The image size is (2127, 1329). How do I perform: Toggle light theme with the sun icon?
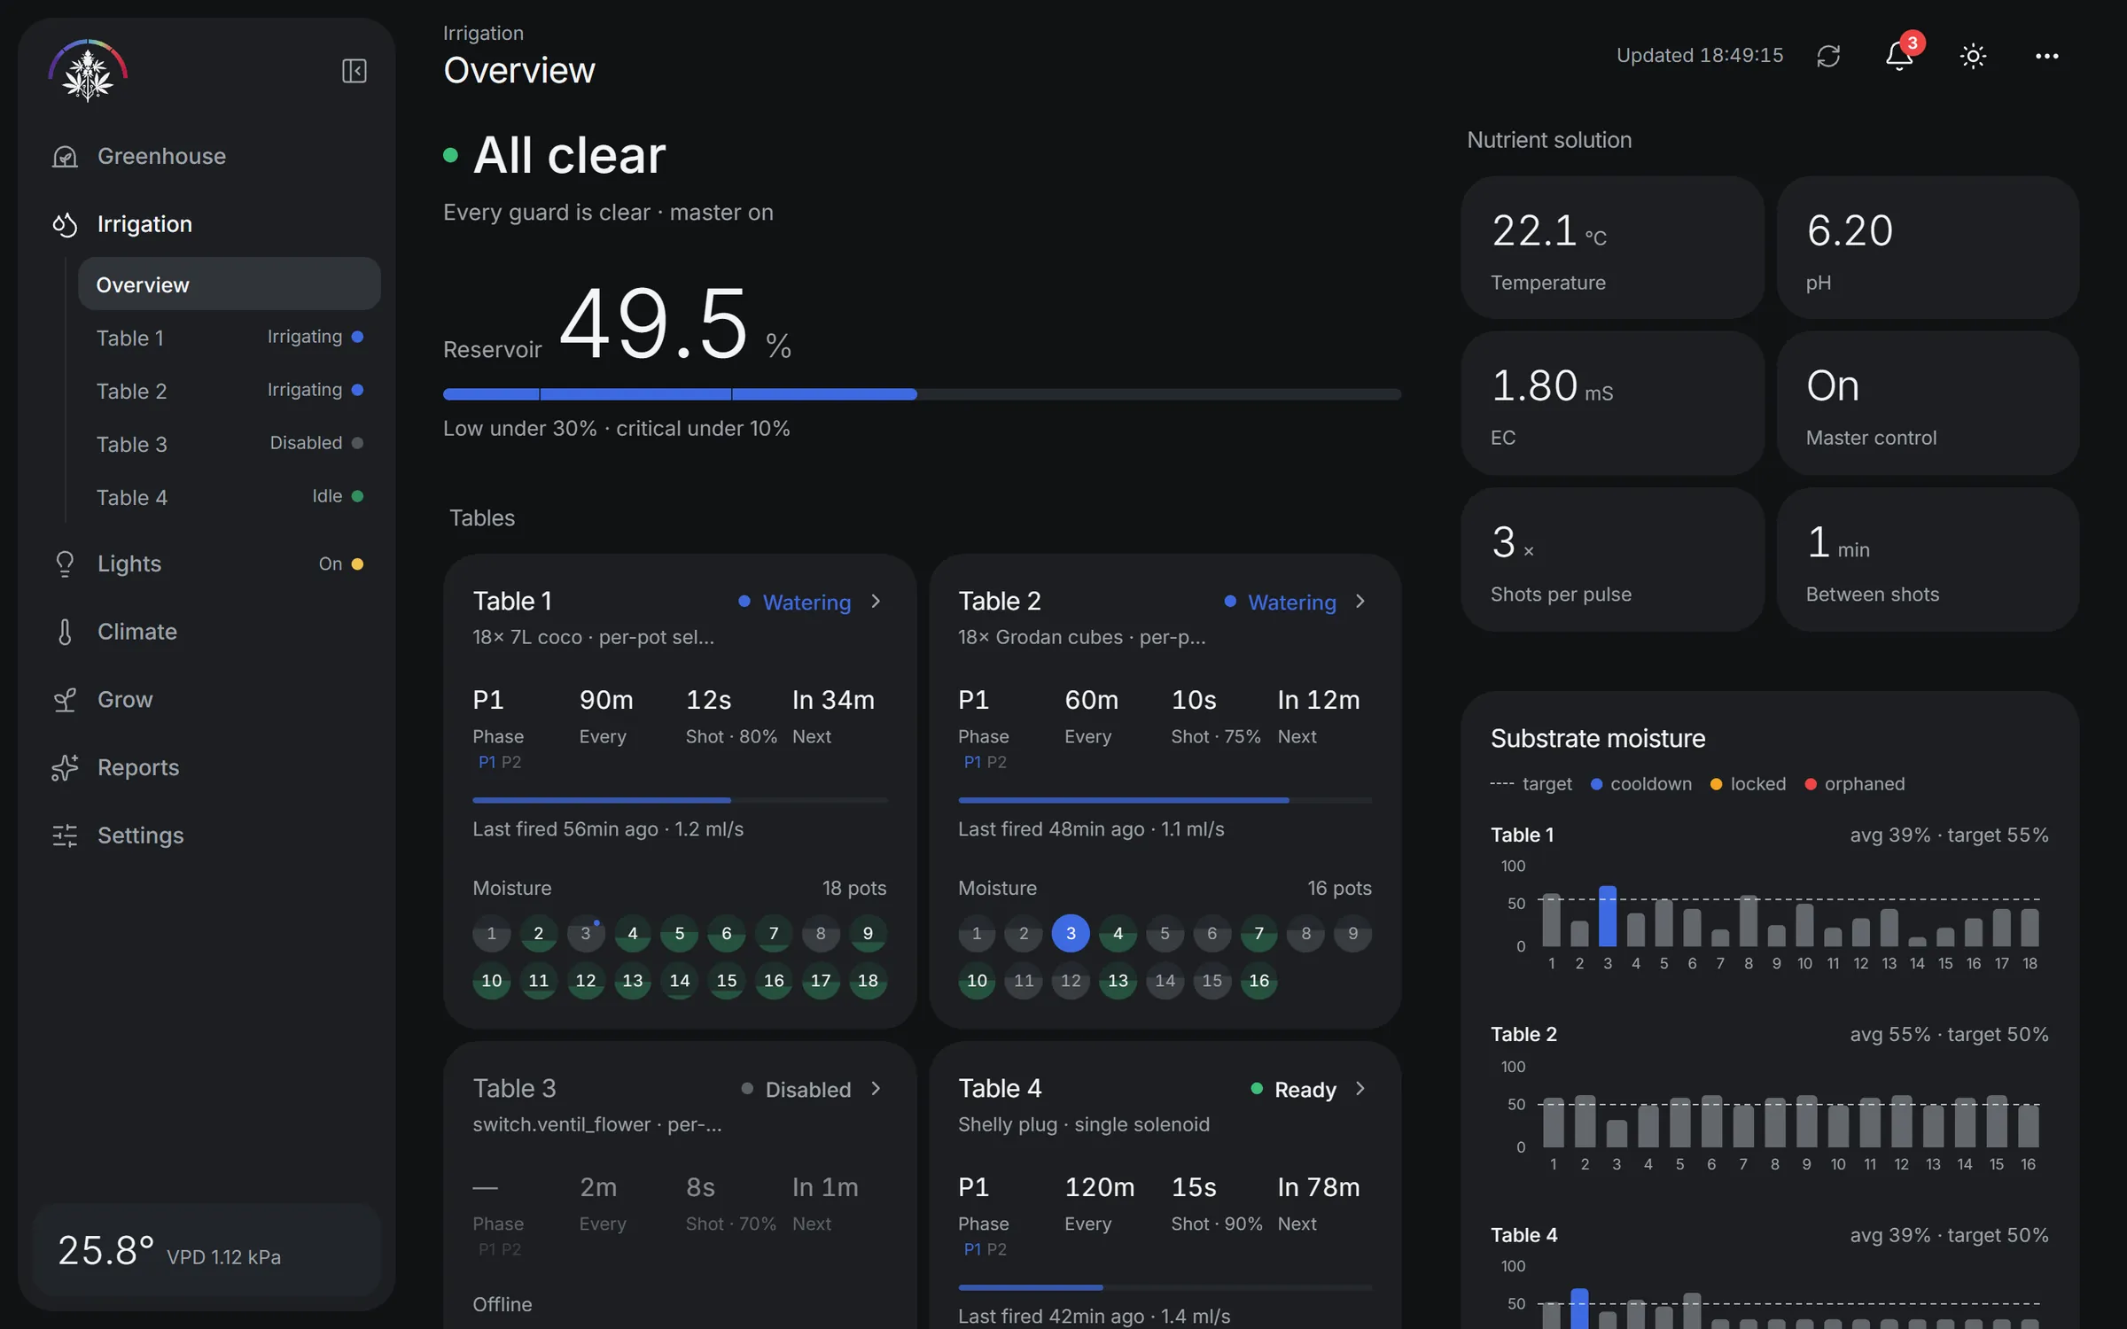click(x=1973, y=56)
